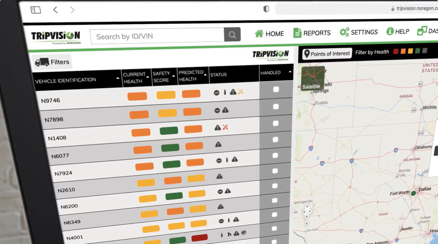
Task: Go forward with the browser arrow
Action: pos(72,10)
